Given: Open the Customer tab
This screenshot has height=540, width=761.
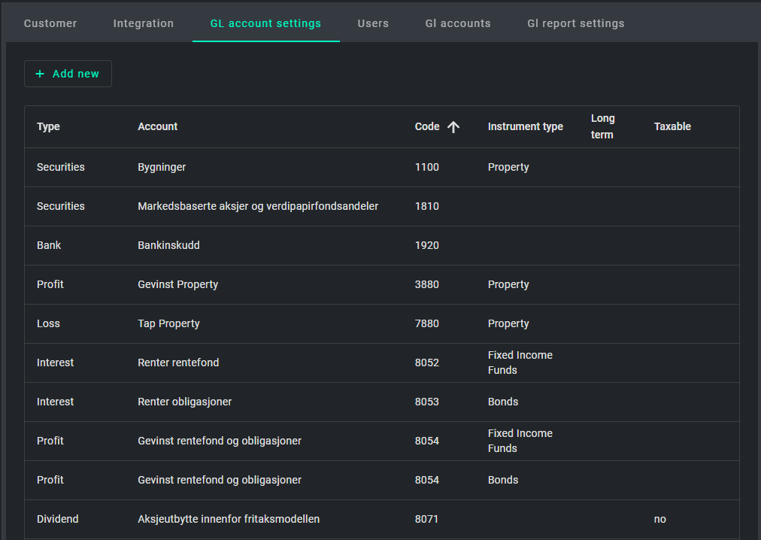Looking at the screenshot, I should click(x=50, y=23).
